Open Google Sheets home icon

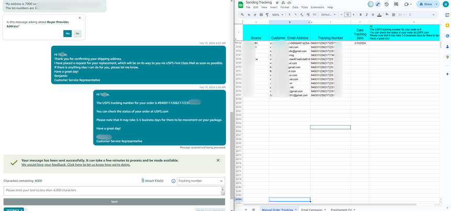click(240, 5)
